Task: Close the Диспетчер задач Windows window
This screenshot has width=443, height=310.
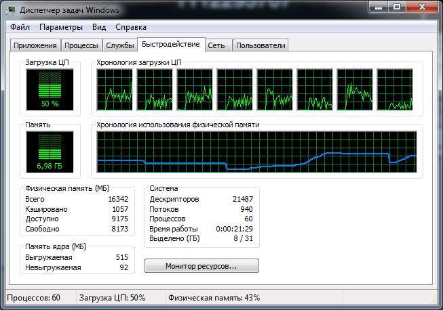Action: pyautogui.click(x=422, y=7)
